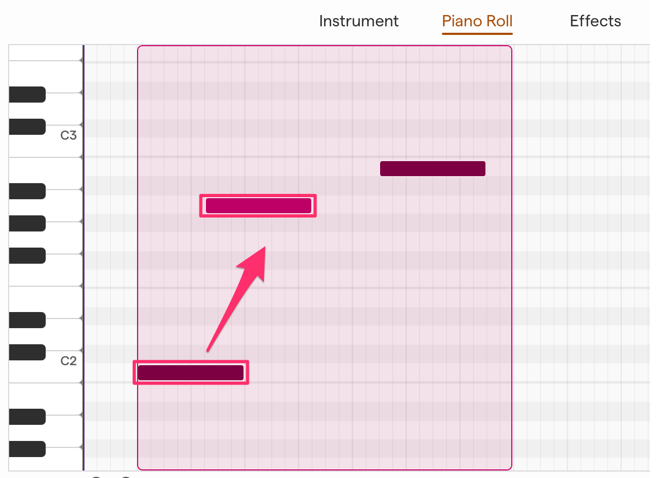Click the highest dark note block
672x478 pixels.
[433, 168]
